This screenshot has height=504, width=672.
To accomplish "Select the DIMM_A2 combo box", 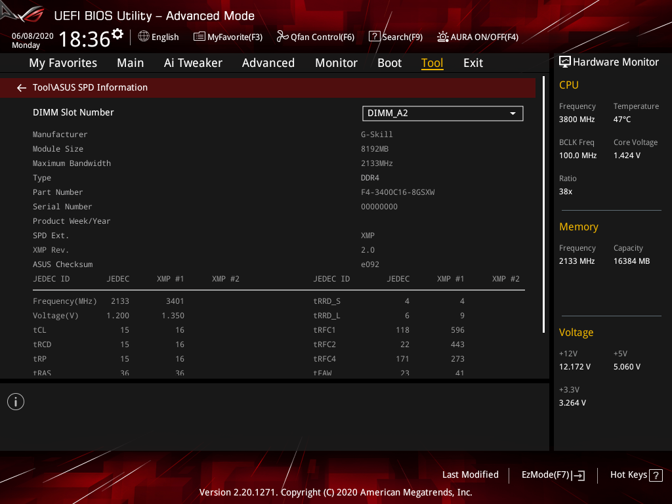I will (443, 114).
